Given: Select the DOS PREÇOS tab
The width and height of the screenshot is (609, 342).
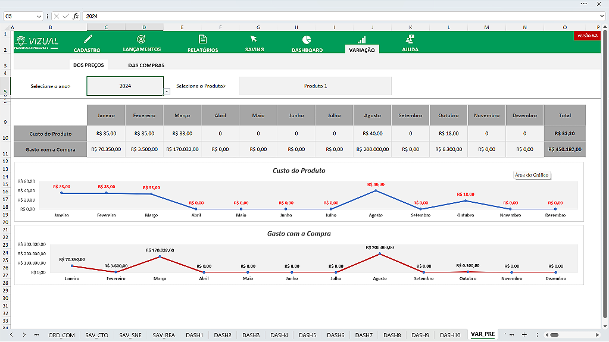Looking at the screenshot, I should point(88,65).
